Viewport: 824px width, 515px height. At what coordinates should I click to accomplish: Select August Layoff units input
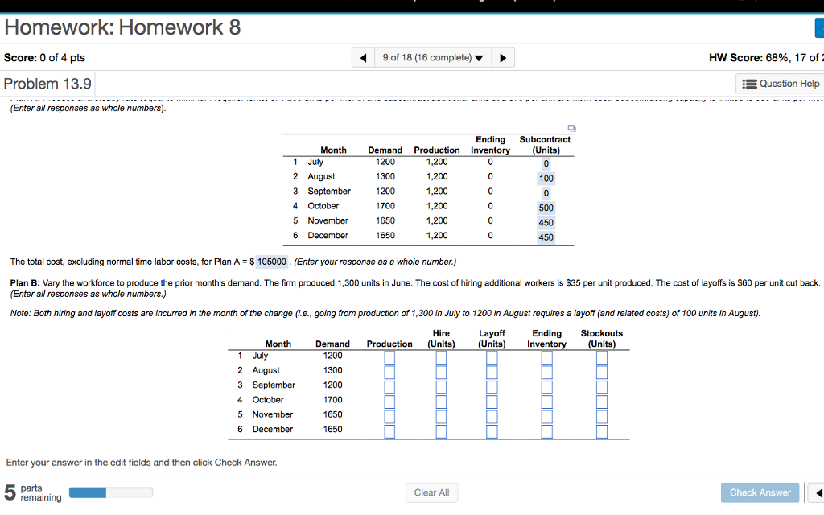(492, 372)
